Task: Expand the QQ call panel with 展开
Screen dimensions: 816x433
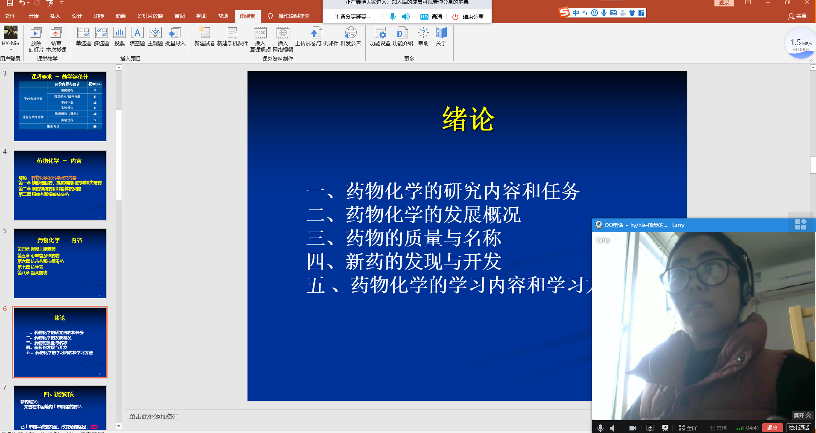Action: [x=802, y=416]
